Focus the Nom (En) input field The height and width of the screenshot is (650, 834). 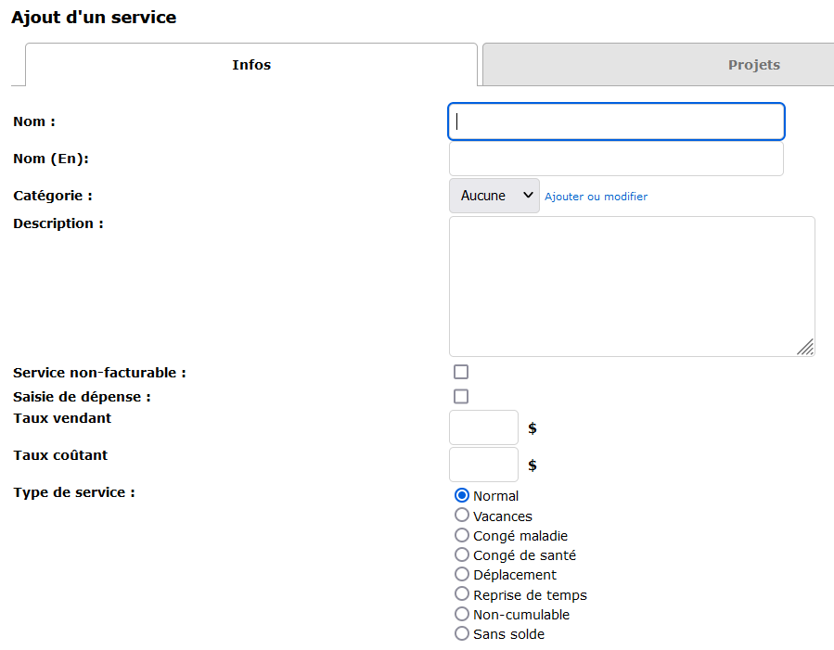point(616,159)
